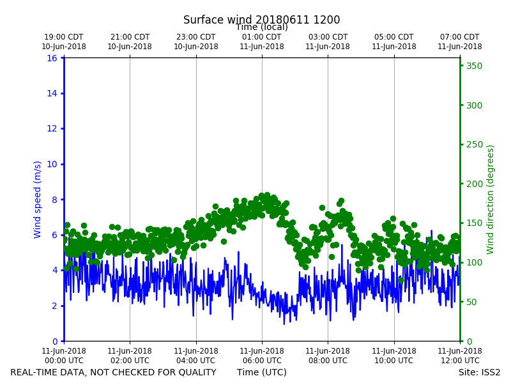Click the '11-Jun-2018 02:00 UTC' bottom tick label
The image size is (511, 383).
[x=130, y=356]
